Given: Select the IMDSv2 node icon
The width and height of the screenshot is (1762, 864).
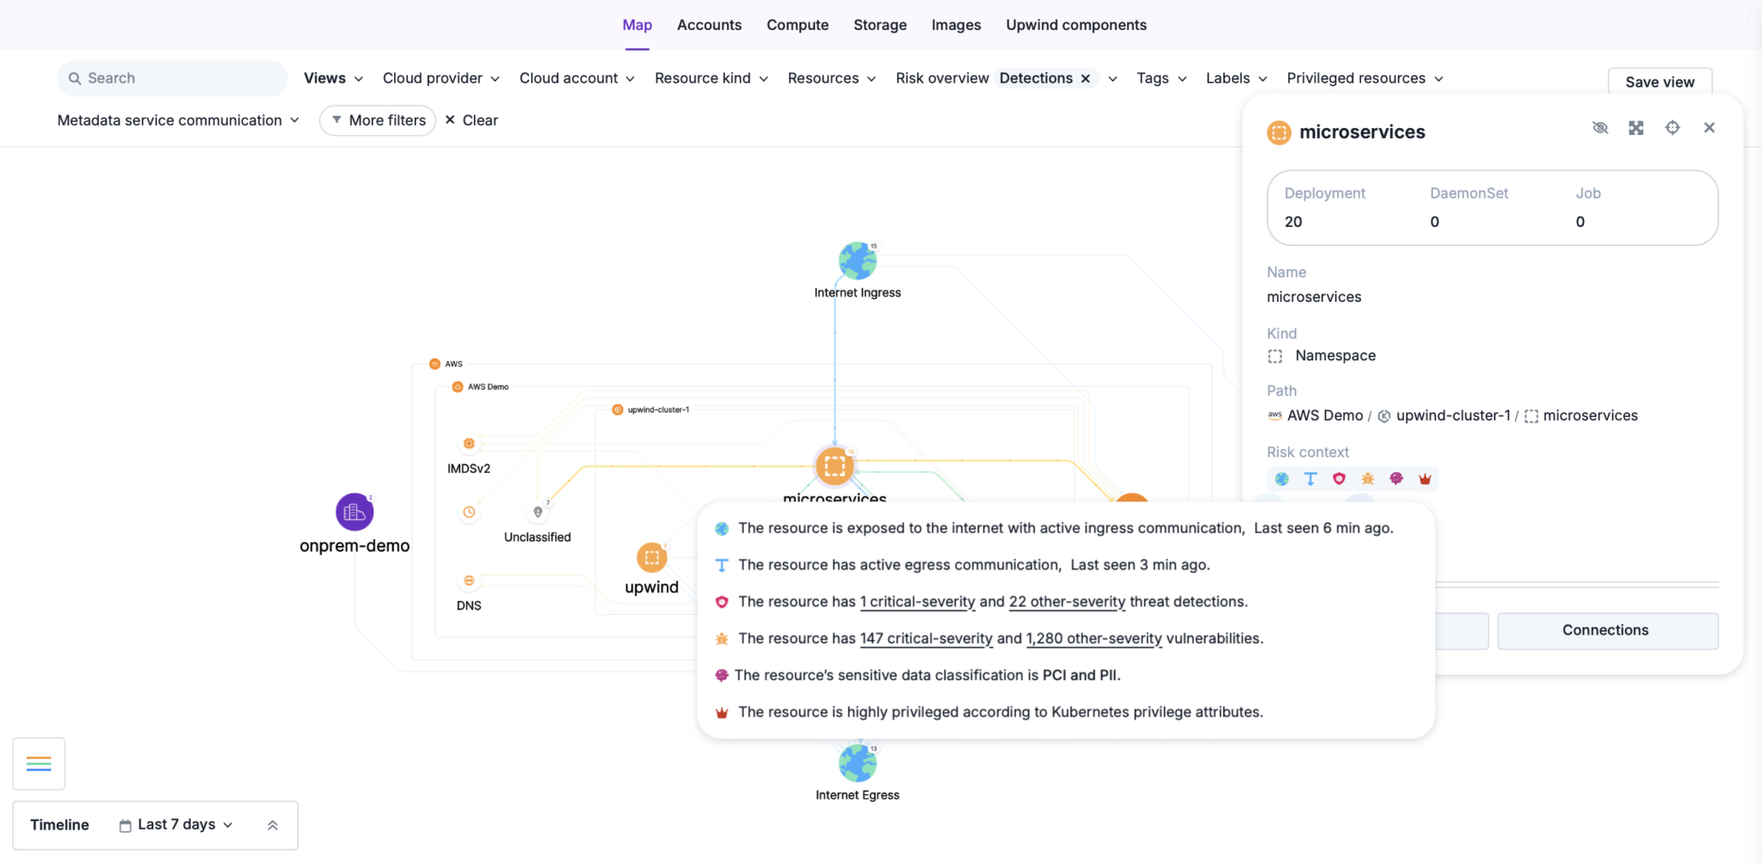Looking at the screenshot, I should pyautogui.click(x=469, y=444).
